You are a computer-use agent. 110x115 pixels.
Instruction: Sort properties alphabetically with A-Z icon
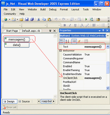[67, 41]
